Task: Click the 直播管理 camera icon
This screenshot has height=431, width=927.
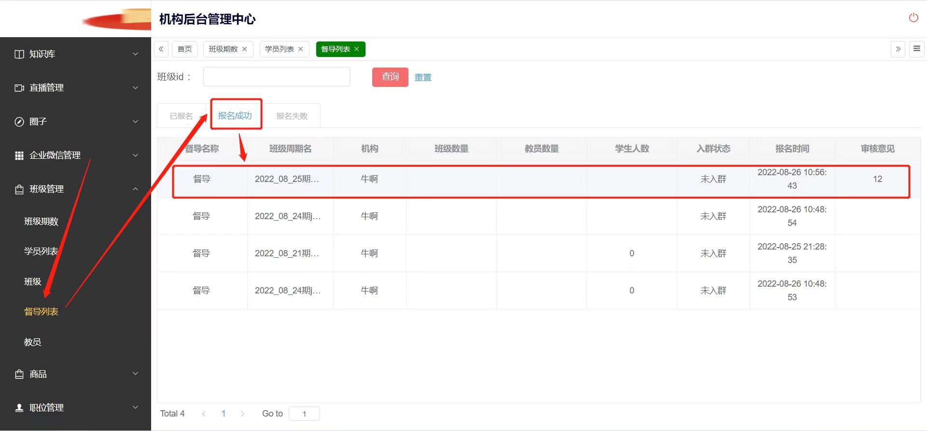Action: coord(19,88)
